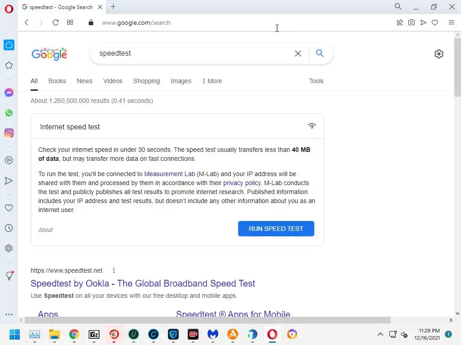Click the RUN SPEED TEST button
This screenshot has width=461, height=345.
click(276, 229)
